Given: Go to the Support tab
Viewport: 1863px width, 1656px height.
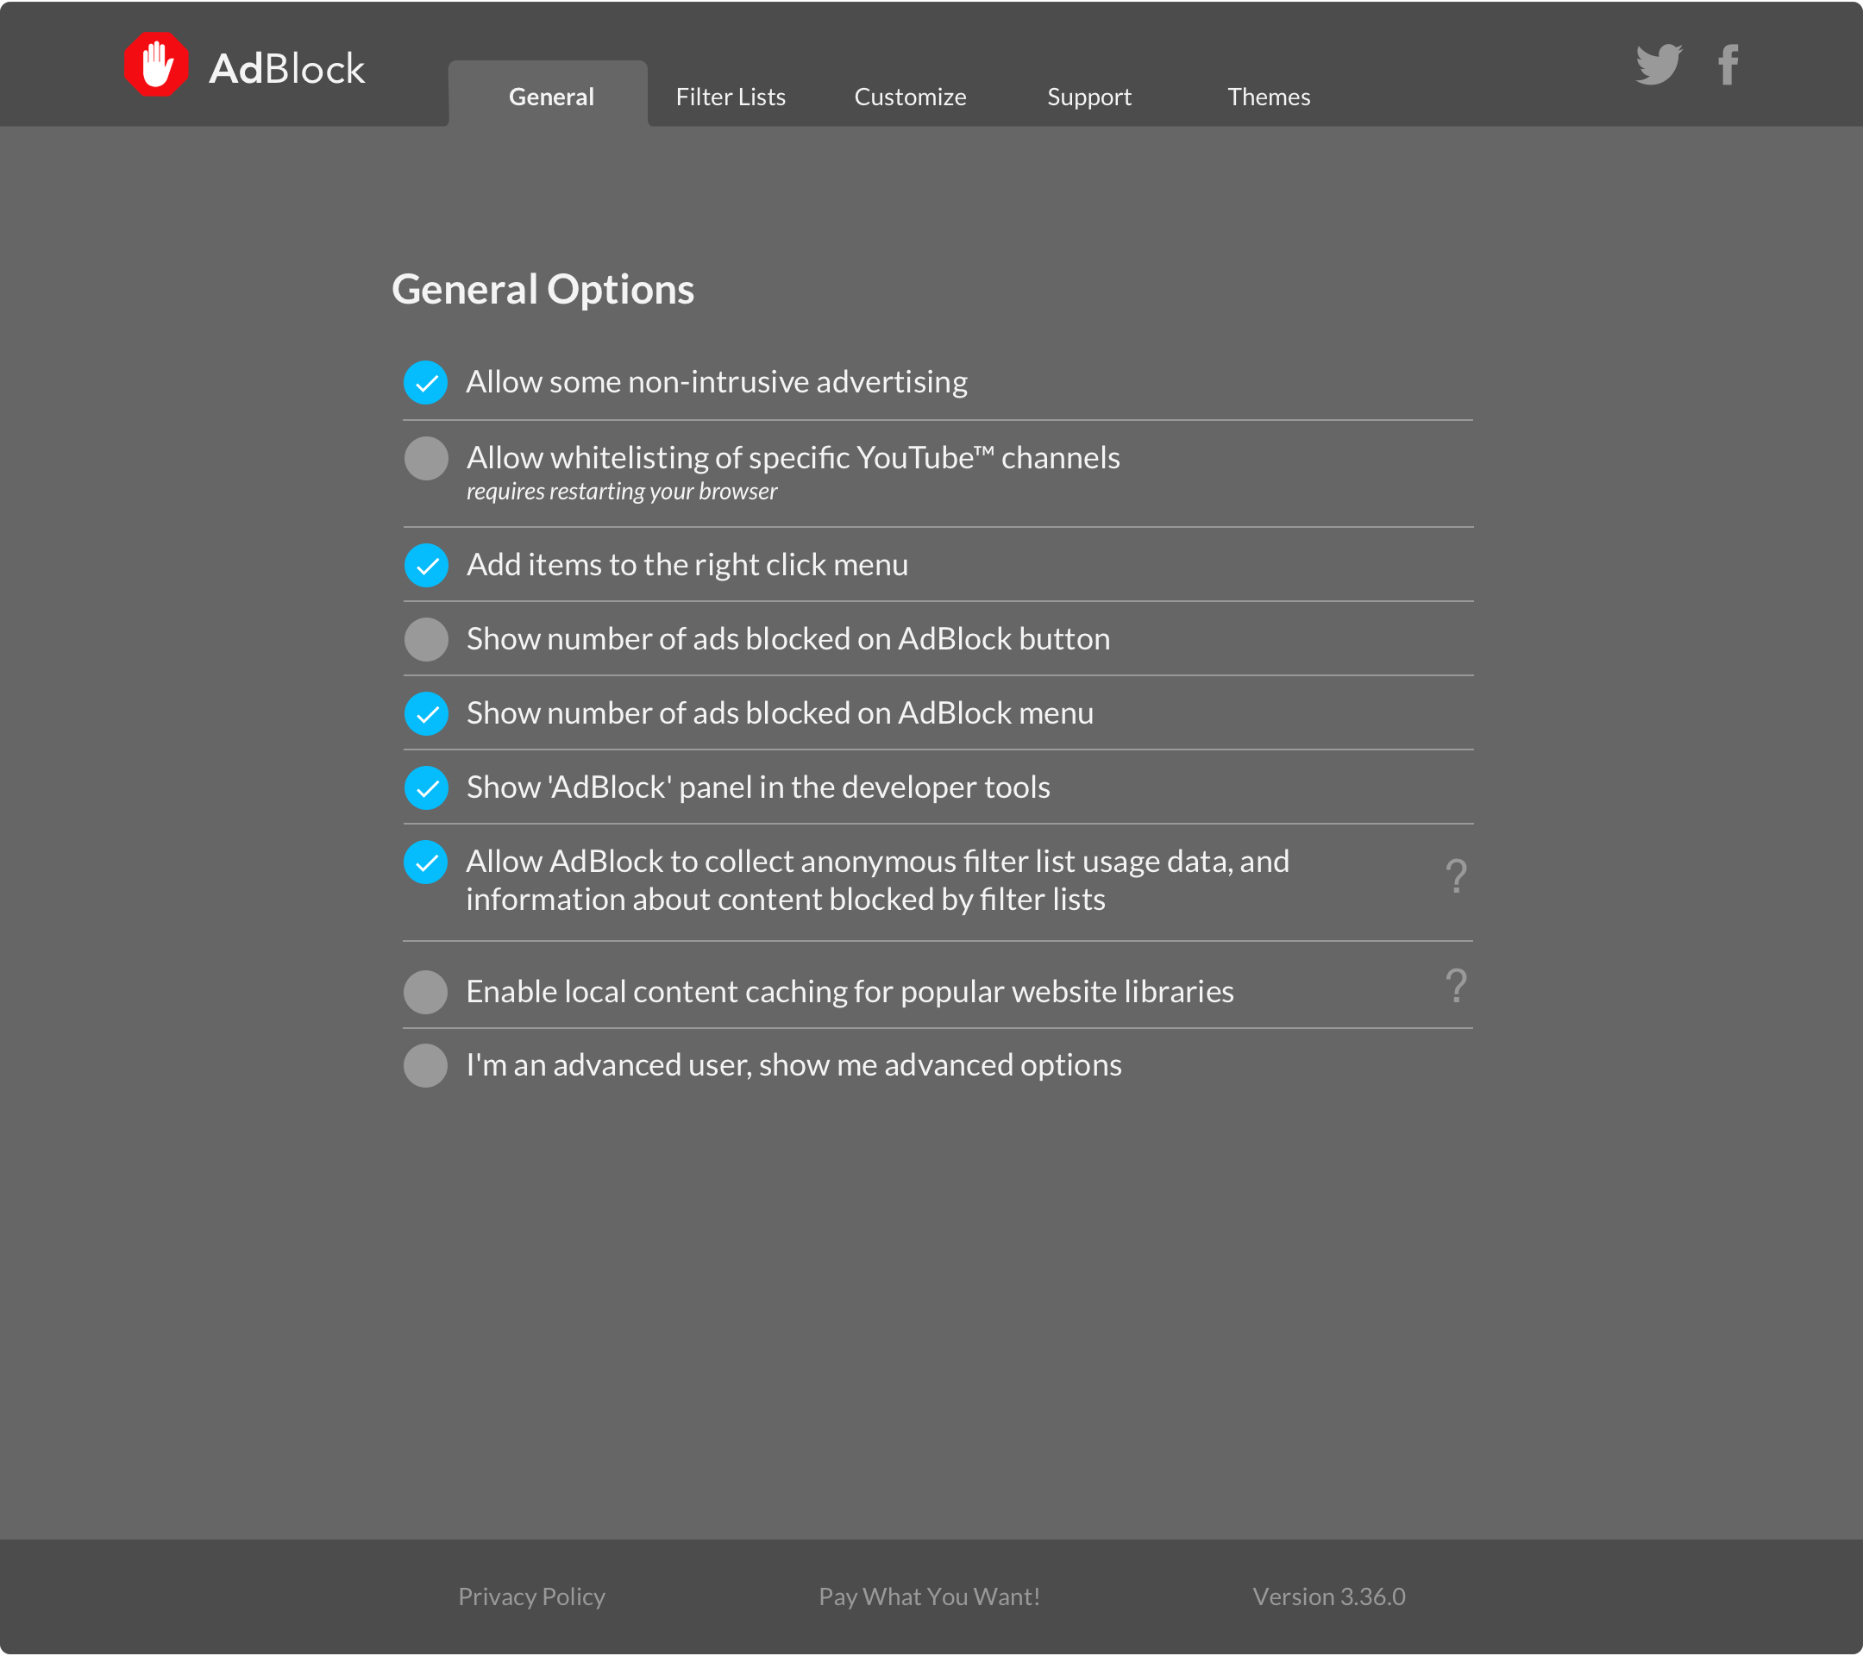Looking at the screenshot, I should 1088,97.
